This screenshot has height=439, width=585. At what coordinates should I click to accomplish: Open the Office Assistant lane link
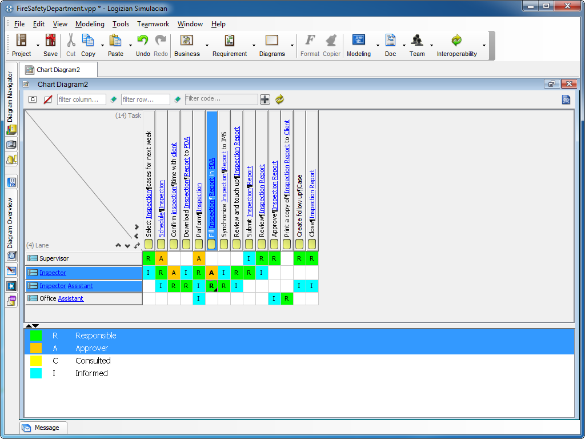(70, 298)
